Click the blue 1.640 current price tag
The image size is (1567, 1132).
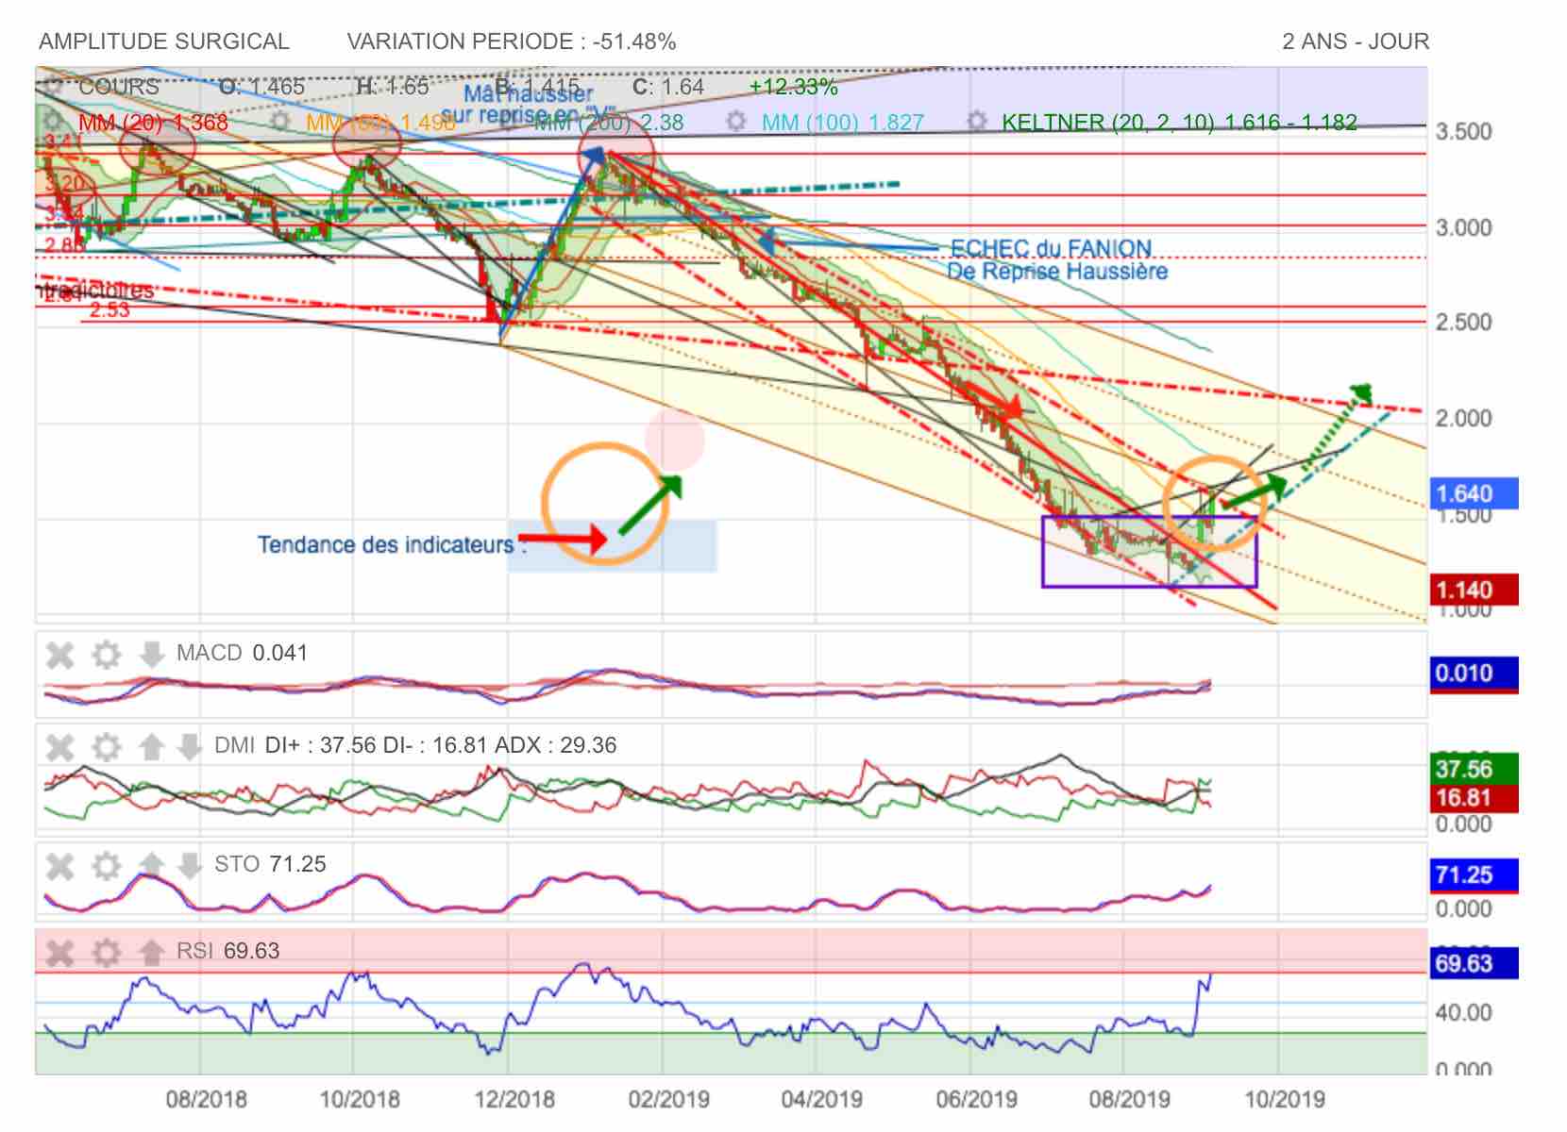click(1474, 493)
